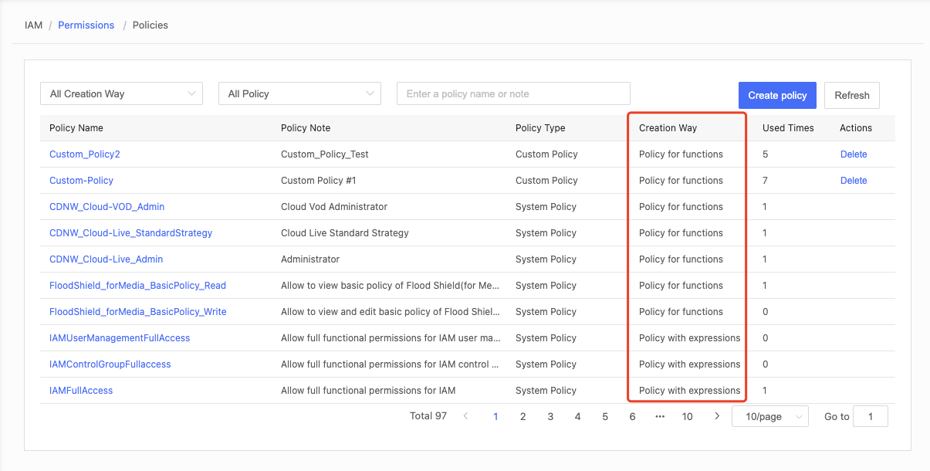
Task: Open the Custom_Policy2 policy link
Action: pyautogui.click(x=85, y=154)
